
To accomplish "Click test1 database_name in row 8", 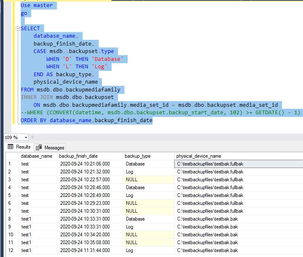I will click(38, 219).
